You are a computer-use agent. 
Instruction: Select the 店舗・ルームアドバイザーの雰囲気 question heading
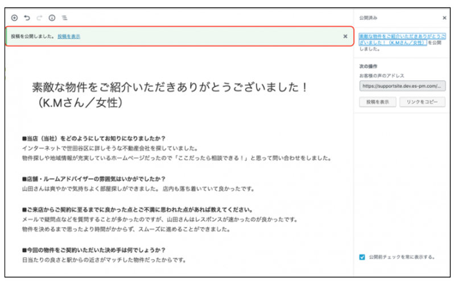tap(93, 178)
